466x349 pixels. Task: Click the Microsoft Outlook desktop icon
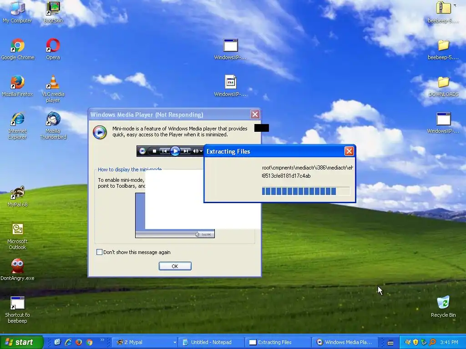(x=17, y=236)
